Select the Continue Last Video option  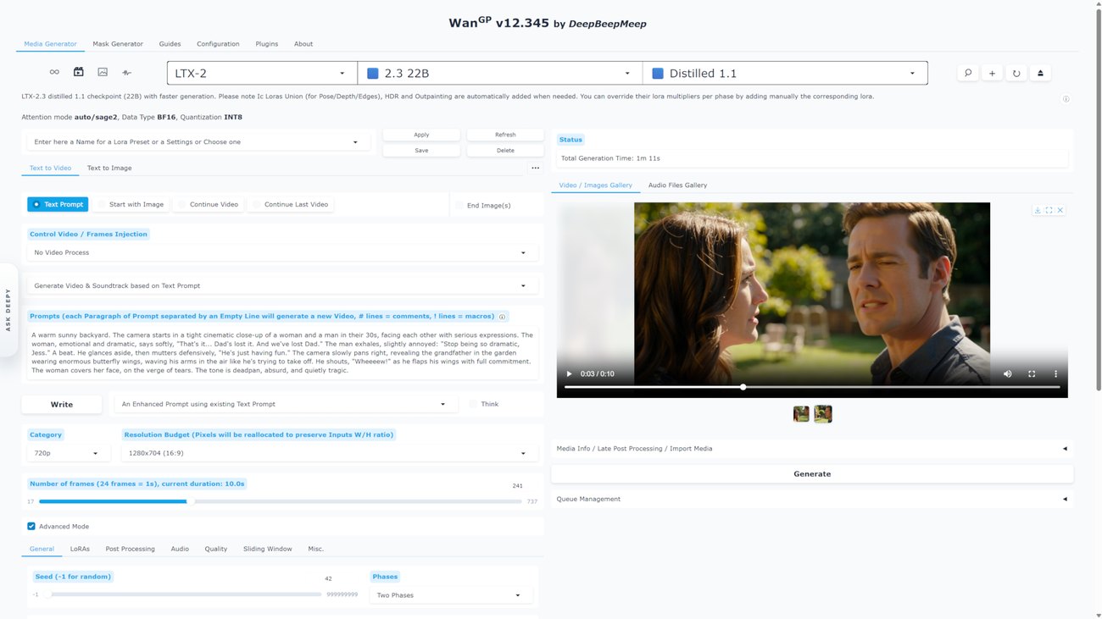[290, 204]
